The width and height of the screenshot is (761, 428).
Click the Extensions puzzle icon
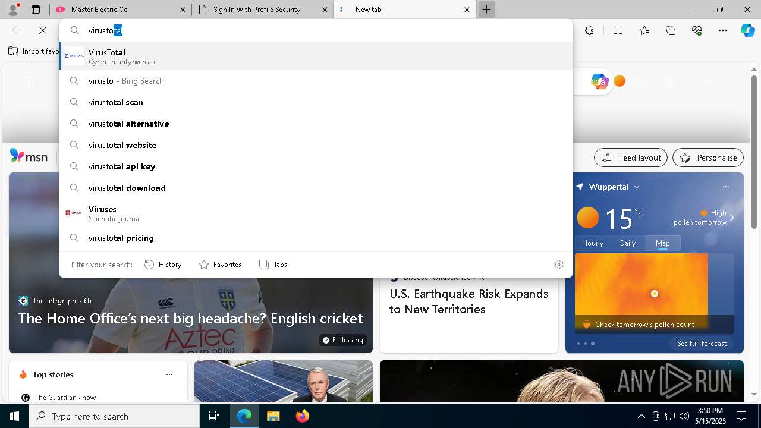[x=589, y=30]
